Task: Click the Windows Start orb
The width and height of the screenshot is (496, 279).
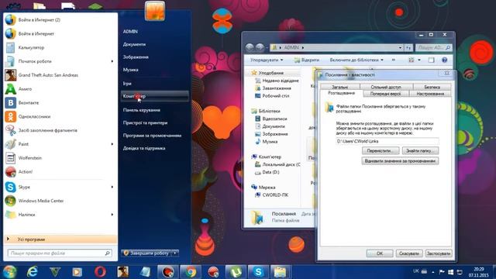Action: 9,272
